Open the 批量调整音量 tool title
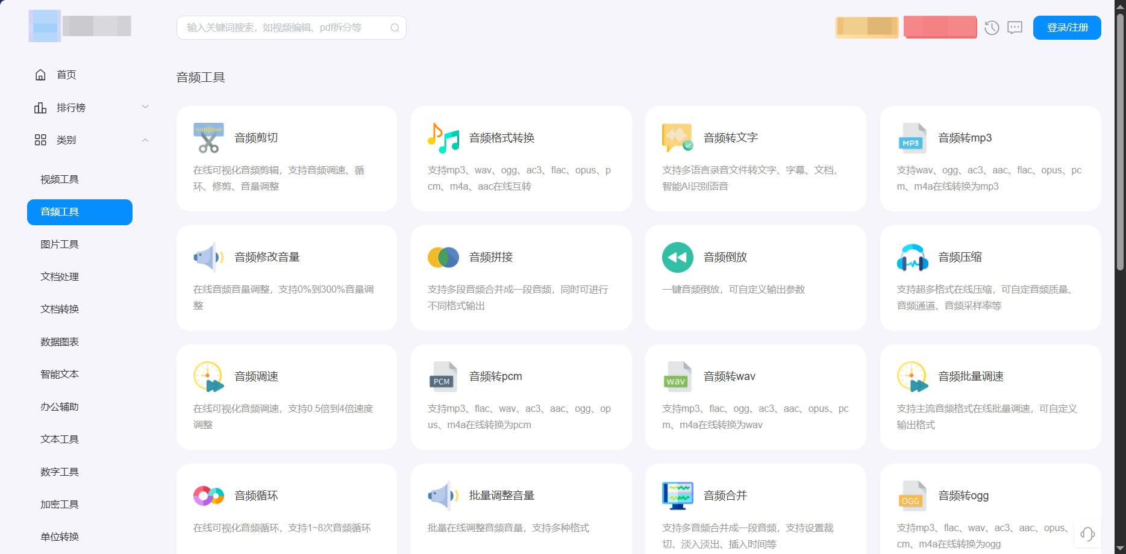 click(502, 496)
